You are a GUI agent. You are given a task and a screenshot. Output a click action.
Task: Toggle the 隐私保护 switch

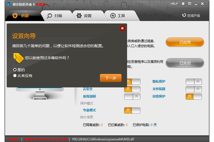(x=194, y=82)
